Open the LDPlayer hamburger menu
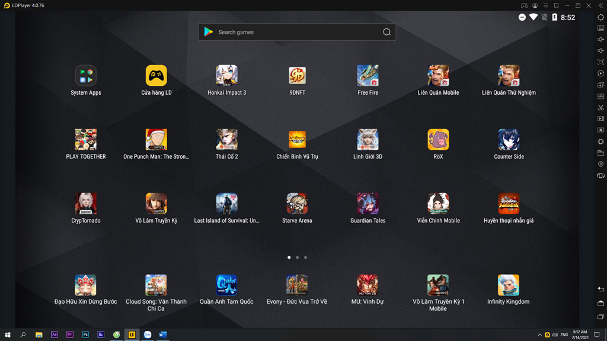Image resolution: width=607 pixels, height=341 pixels. (546, 5)
